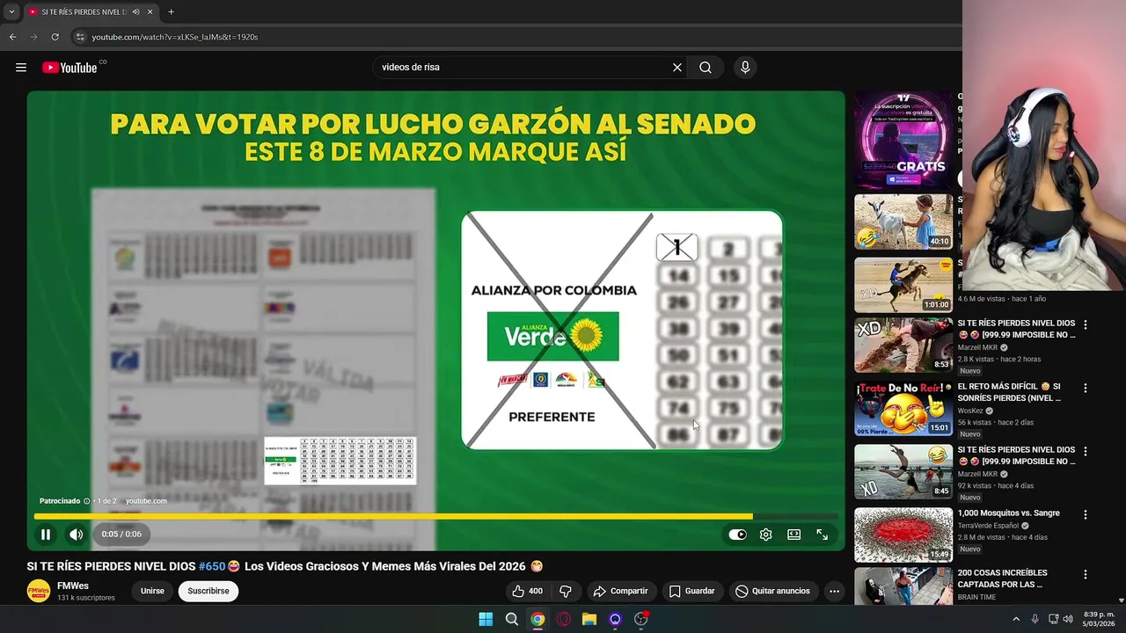Open the tab search dropdown arrow

(x=11, y=11)
